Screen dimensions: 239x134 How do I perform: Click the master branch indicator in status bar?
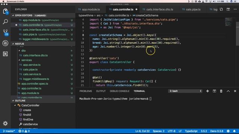point(9,131)
